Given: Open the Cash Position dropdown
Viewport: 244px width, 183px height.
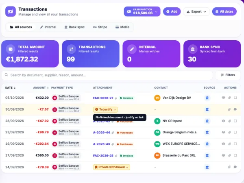Looking at the screenshot, I should coord(142,11).
